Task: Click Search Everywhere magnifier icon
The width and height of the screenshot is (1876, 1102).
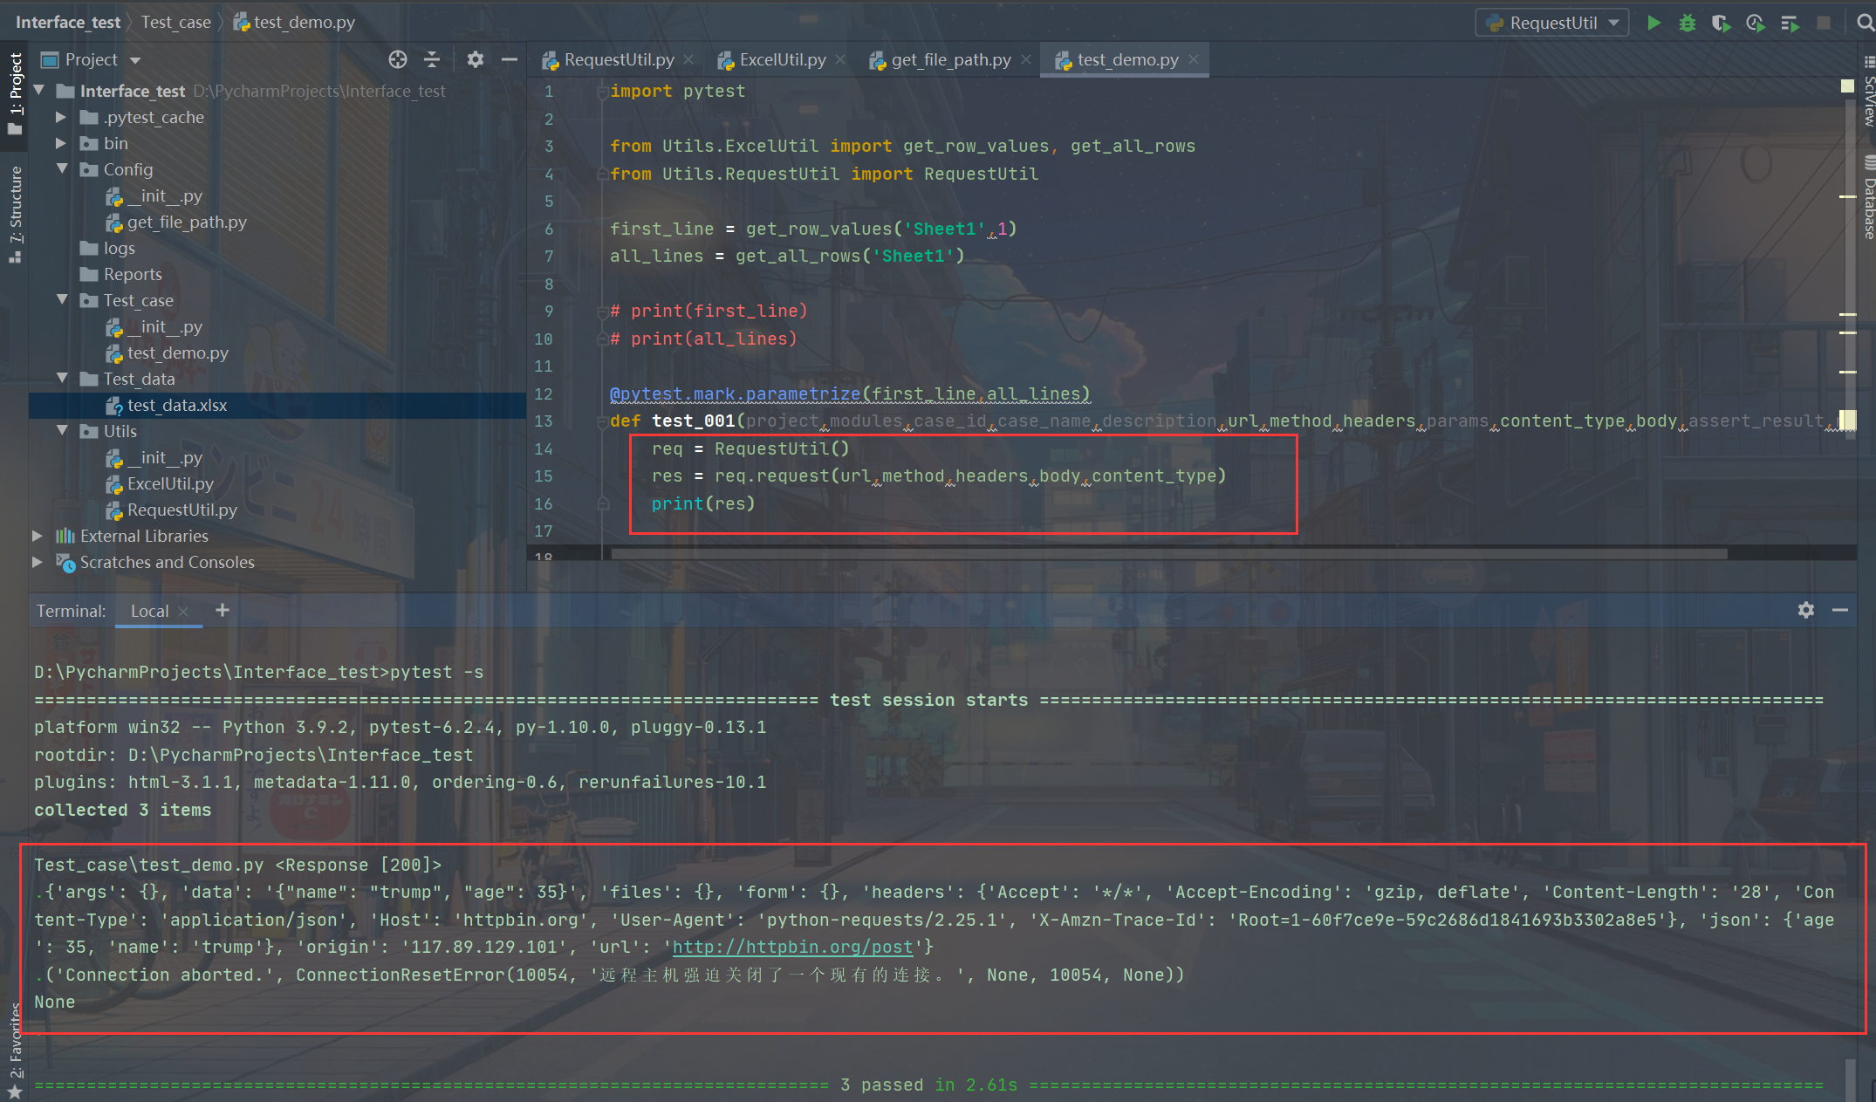Action: 1866,23
